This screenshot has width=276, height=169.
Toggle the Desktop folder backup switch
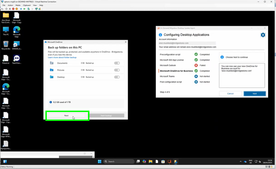117,77
